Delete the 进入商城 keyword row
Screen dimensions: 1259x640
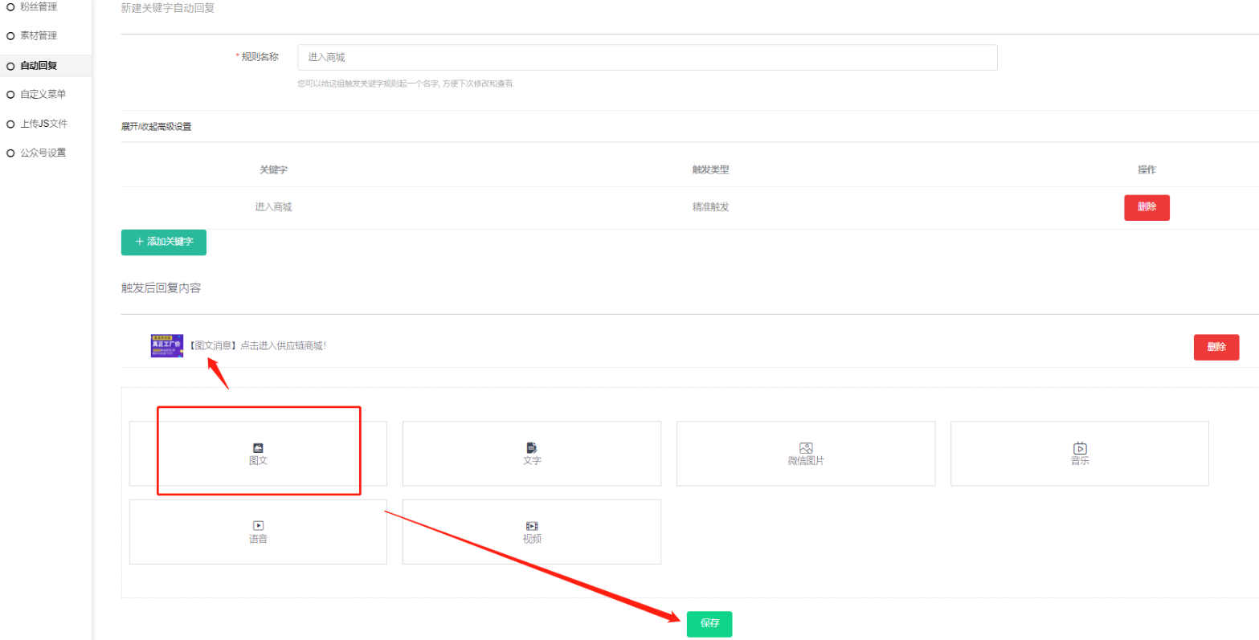click(x=1147, y=207)
